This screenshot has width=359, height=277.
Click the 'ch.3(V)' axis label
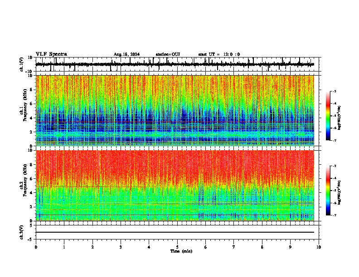(x=22, y=233)
